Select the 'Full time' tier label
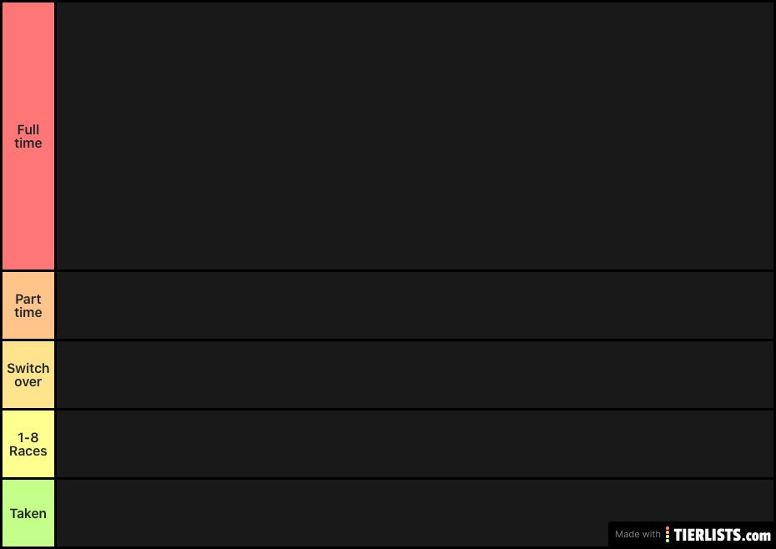This screenshot has width=776, height=549. click(28, 136)
